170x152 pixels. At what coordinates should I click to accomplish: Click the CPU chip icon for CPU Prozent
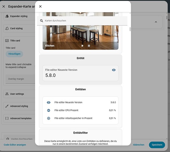coord(48,110)
